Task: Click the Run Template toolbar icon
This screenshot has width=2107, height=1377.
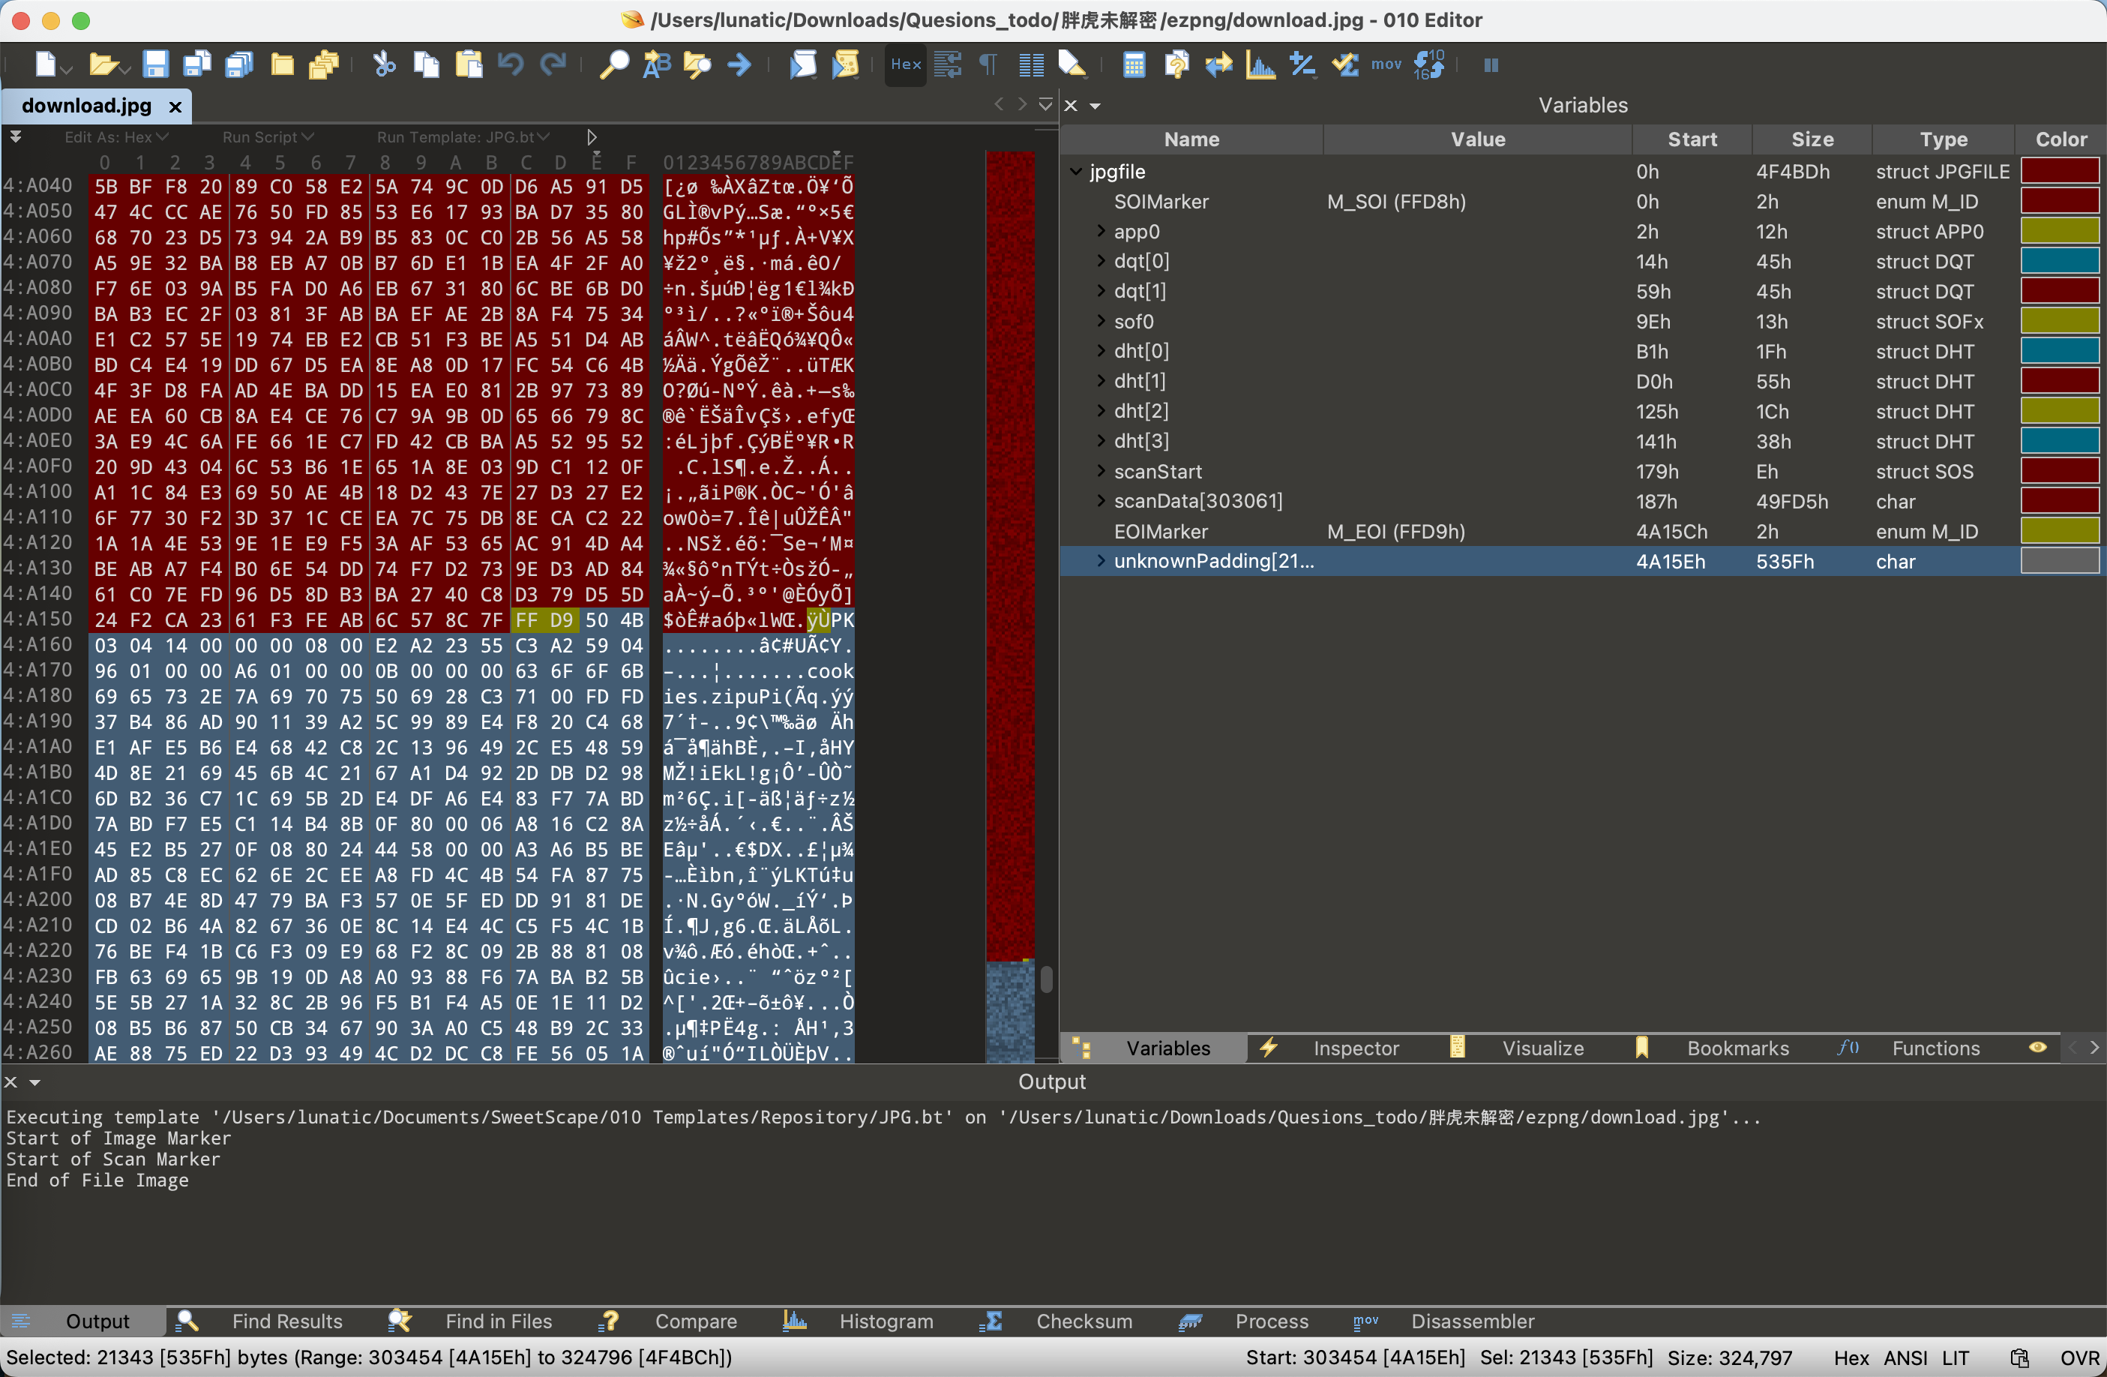Action: point(846,64)
